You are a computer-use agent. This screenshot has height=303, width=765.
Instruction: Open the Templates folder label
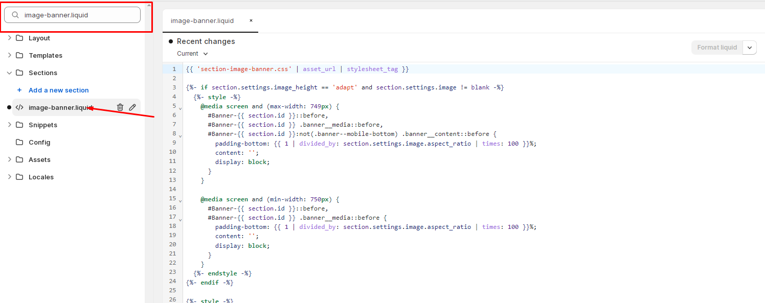tap(46, 55)
